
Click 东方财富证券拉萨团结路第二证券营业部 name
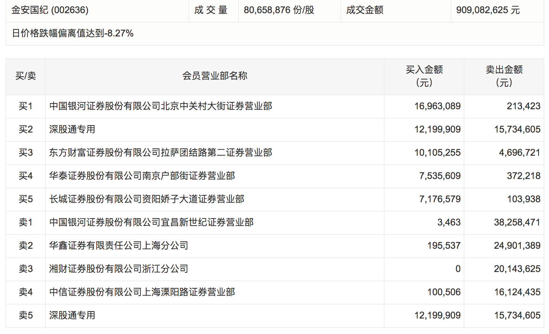point(161,153)
